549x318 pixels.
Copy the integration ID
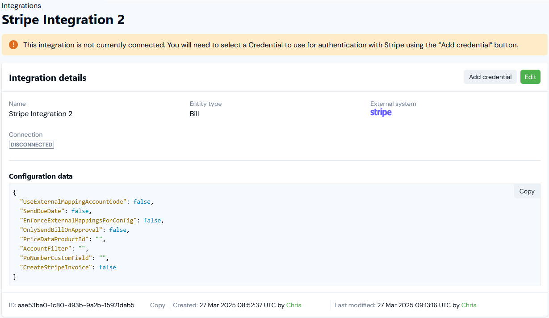tap(158, 305)
